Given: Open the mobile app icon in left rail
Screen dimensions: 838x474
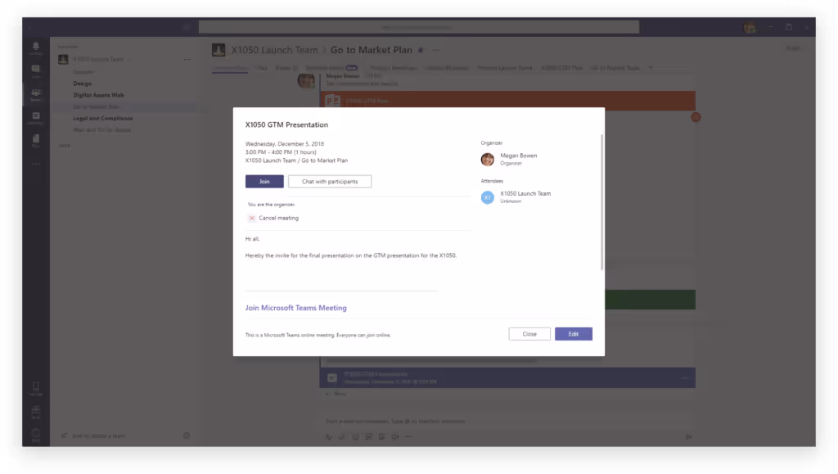Looking at the screenshot, I should coord(36,389).
